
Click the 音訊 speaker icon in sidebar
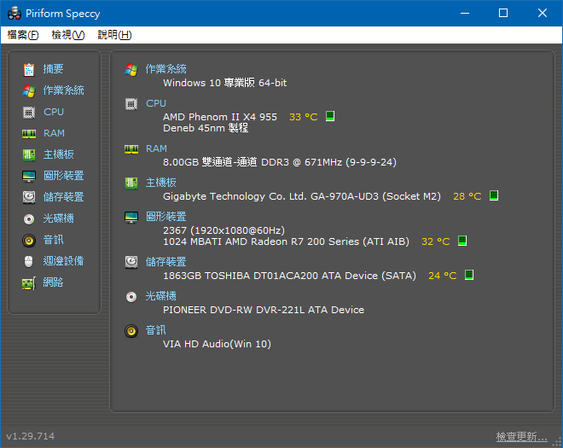pyautogui.click(x=29, y=241)
